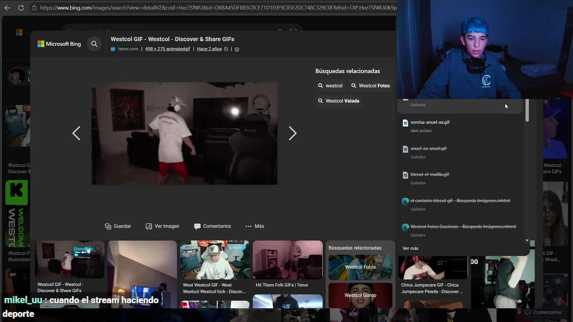Viewport: 573px width, 322px height.
Task: Click the Guardar bookmark icon
Action: pos(108,226)
